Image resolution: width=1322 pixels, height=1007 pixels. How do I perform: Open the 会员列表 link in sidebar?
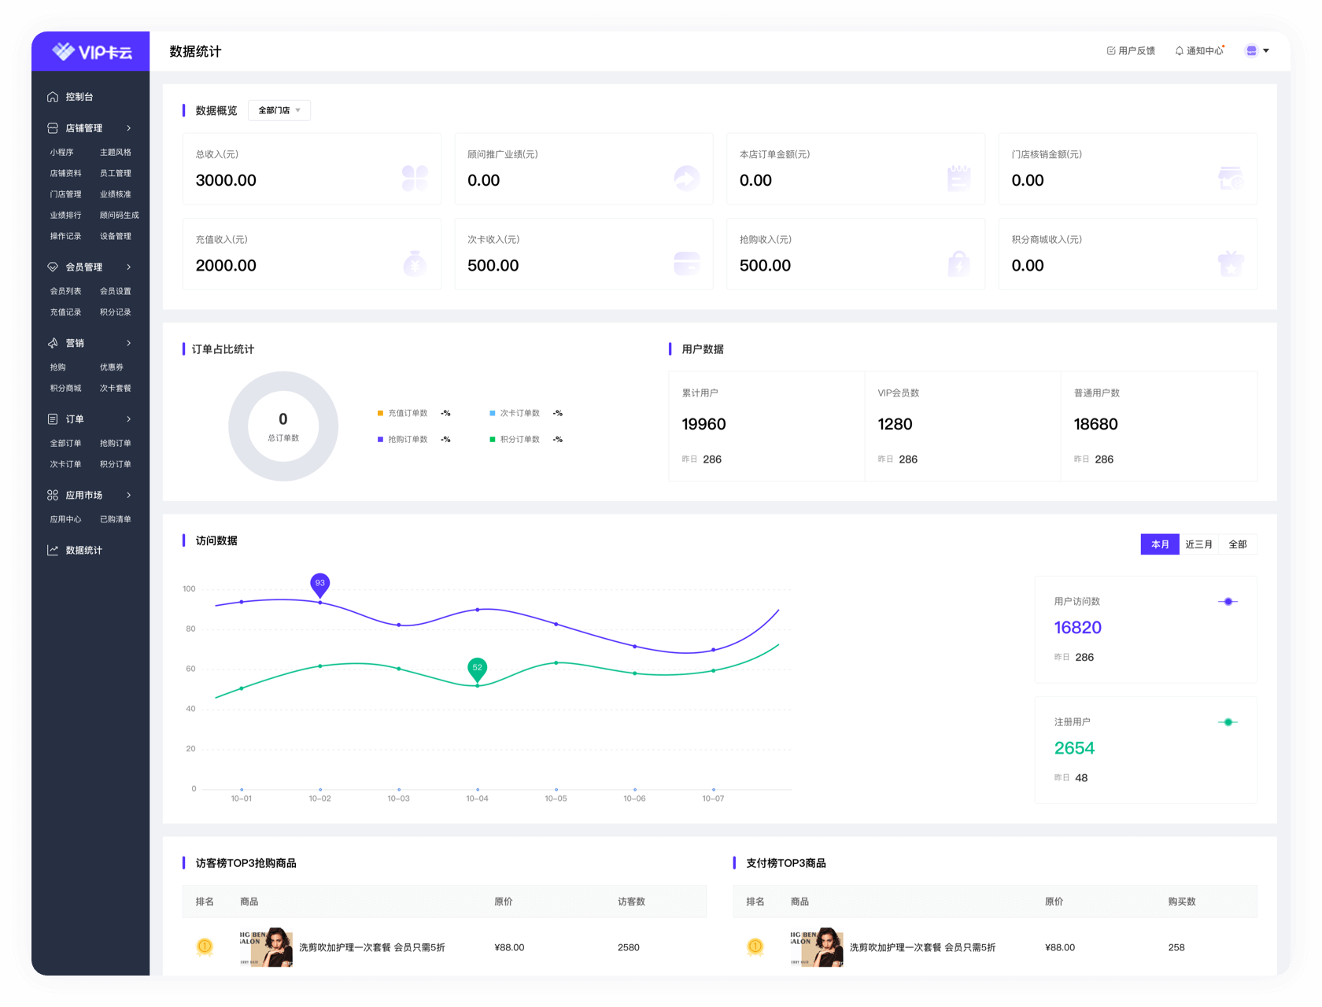click(65, 291)
